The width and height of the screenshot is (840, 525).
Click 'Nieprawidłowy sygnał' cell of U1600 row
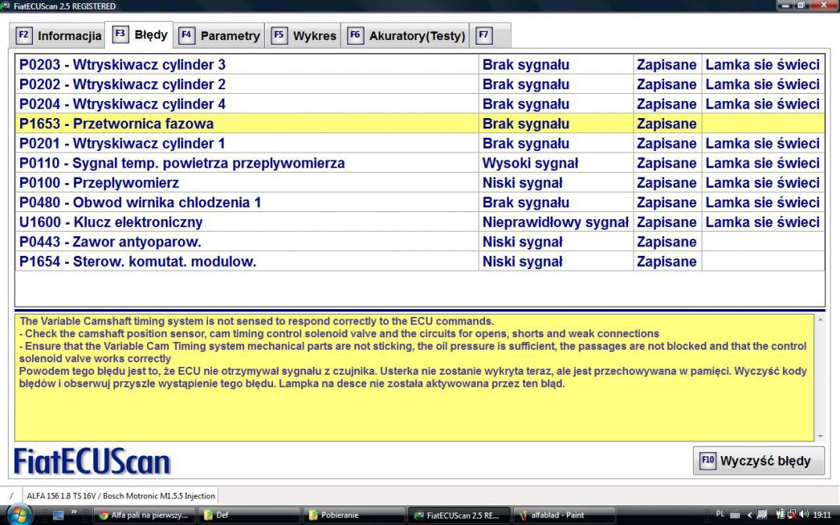pyautogui.click(x=556, y=222)
